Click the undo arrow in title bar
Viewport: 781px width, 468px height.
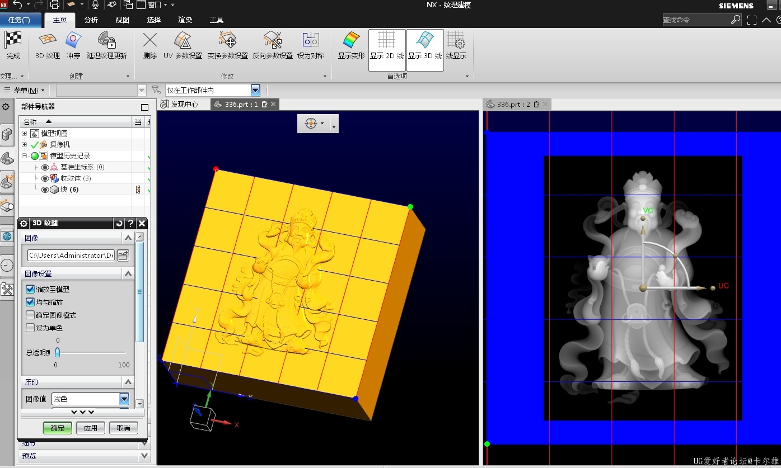[17, 4]
